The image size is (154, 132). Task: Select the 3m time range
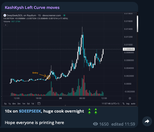click(19, 104)
